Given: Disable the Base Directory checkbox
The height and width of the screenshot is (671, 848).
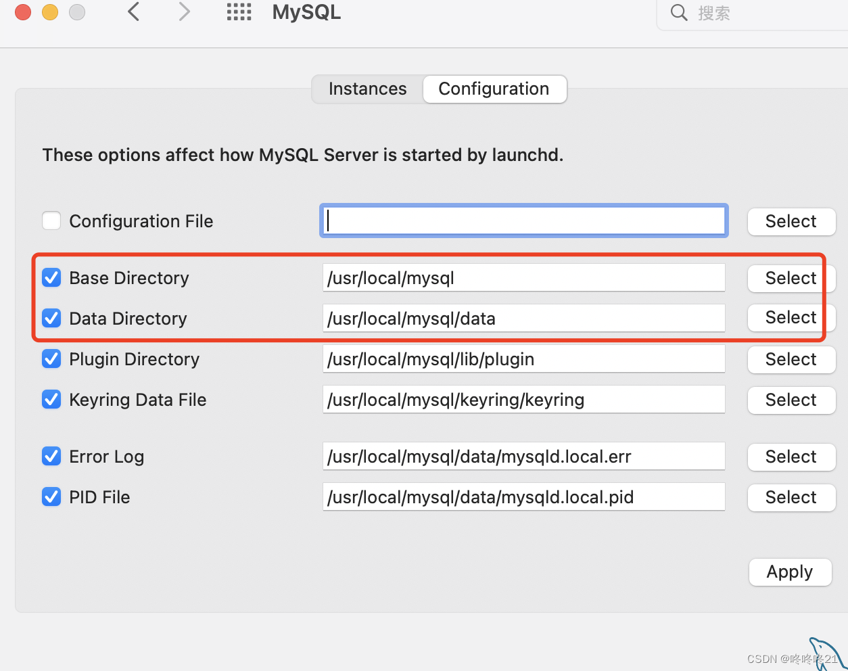Looking at the screenshot, I should point(51,277).
